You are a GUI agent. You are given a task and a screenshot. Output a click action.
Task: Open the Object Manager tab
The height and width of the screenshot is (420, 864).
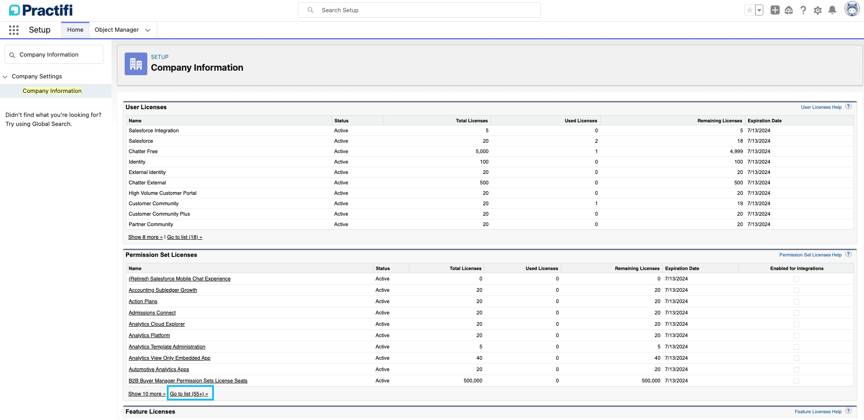tap(117, 30)
